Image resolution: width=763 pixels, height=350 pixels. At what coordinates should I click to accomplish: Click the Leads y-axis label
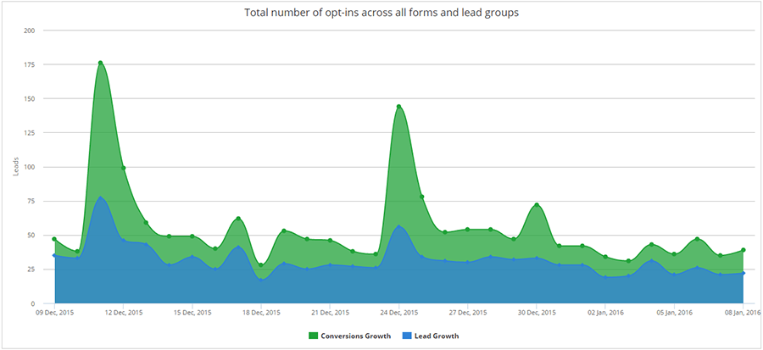pyautogui.click(x=17, y=166)
